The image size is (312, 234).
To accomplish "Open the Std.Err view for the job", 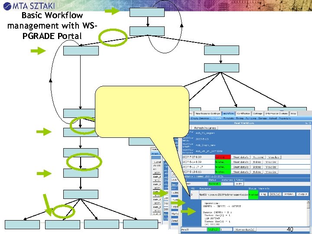I will point(289,194).
